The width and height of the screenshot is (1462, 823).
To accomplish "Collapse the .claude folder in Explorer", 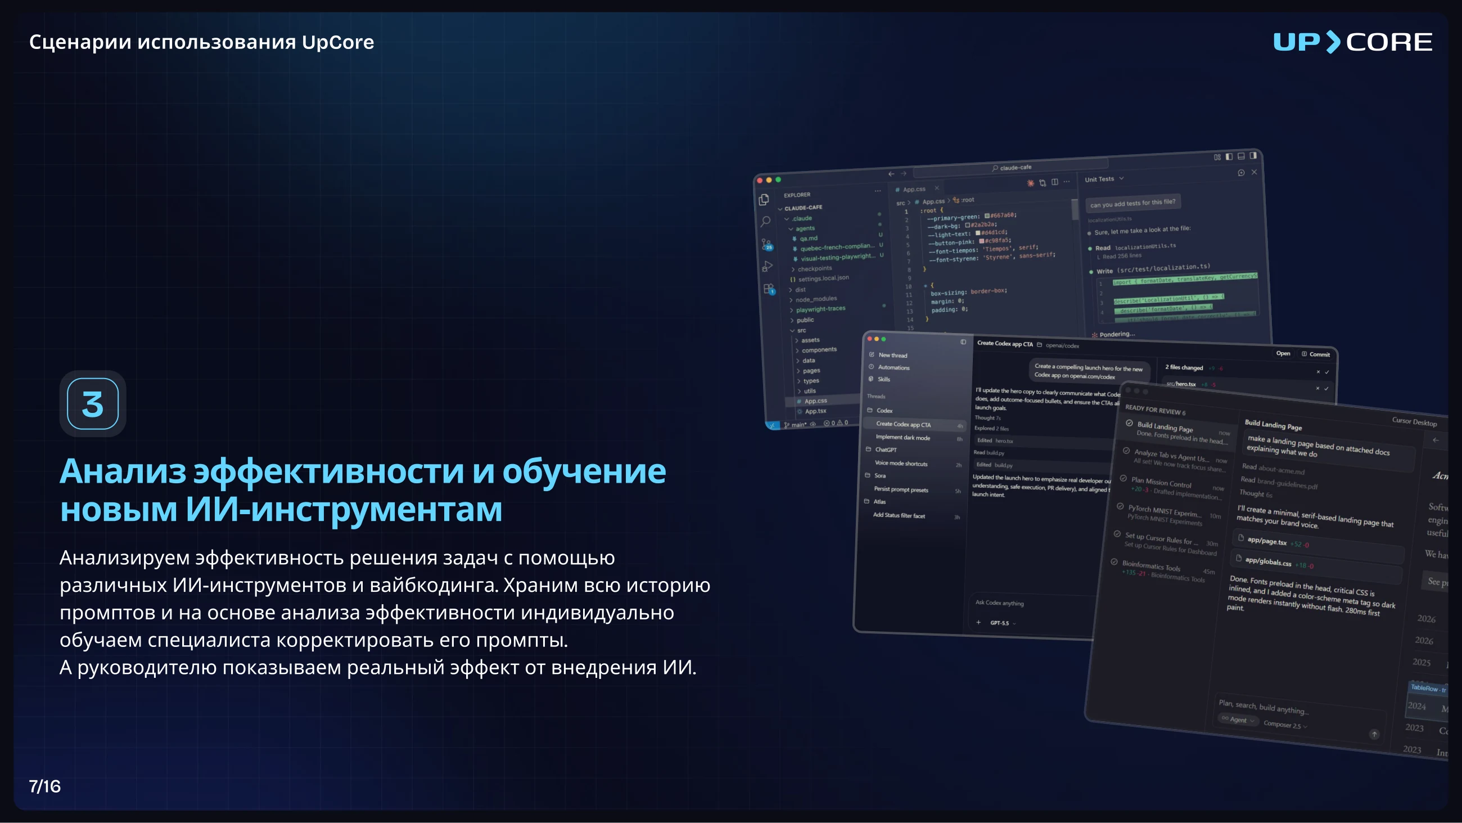I will point(787,219).
